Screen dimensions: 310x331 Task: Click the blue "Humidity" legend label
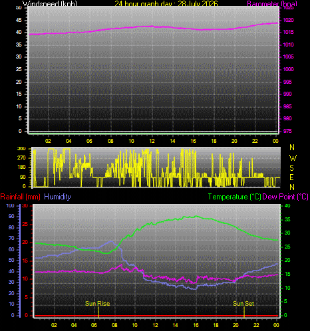pyautogui.click(x=57, y=197)
